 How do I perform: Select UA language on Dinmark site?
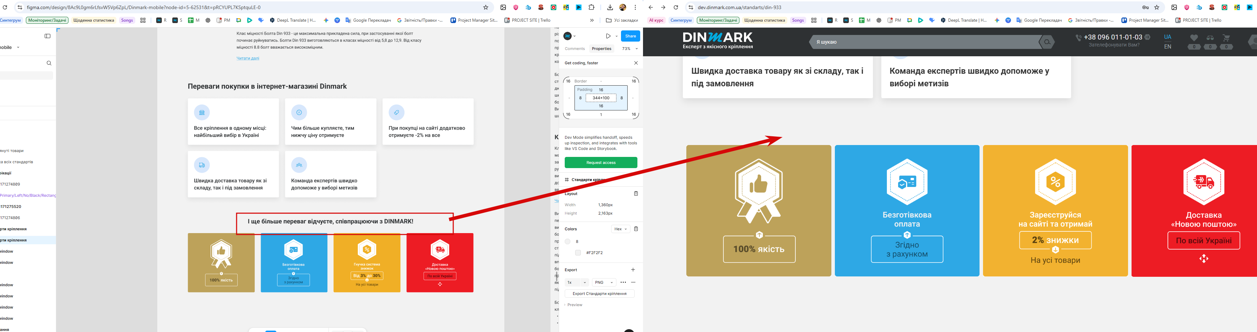pyautogui.click(x=1167, y=37)
